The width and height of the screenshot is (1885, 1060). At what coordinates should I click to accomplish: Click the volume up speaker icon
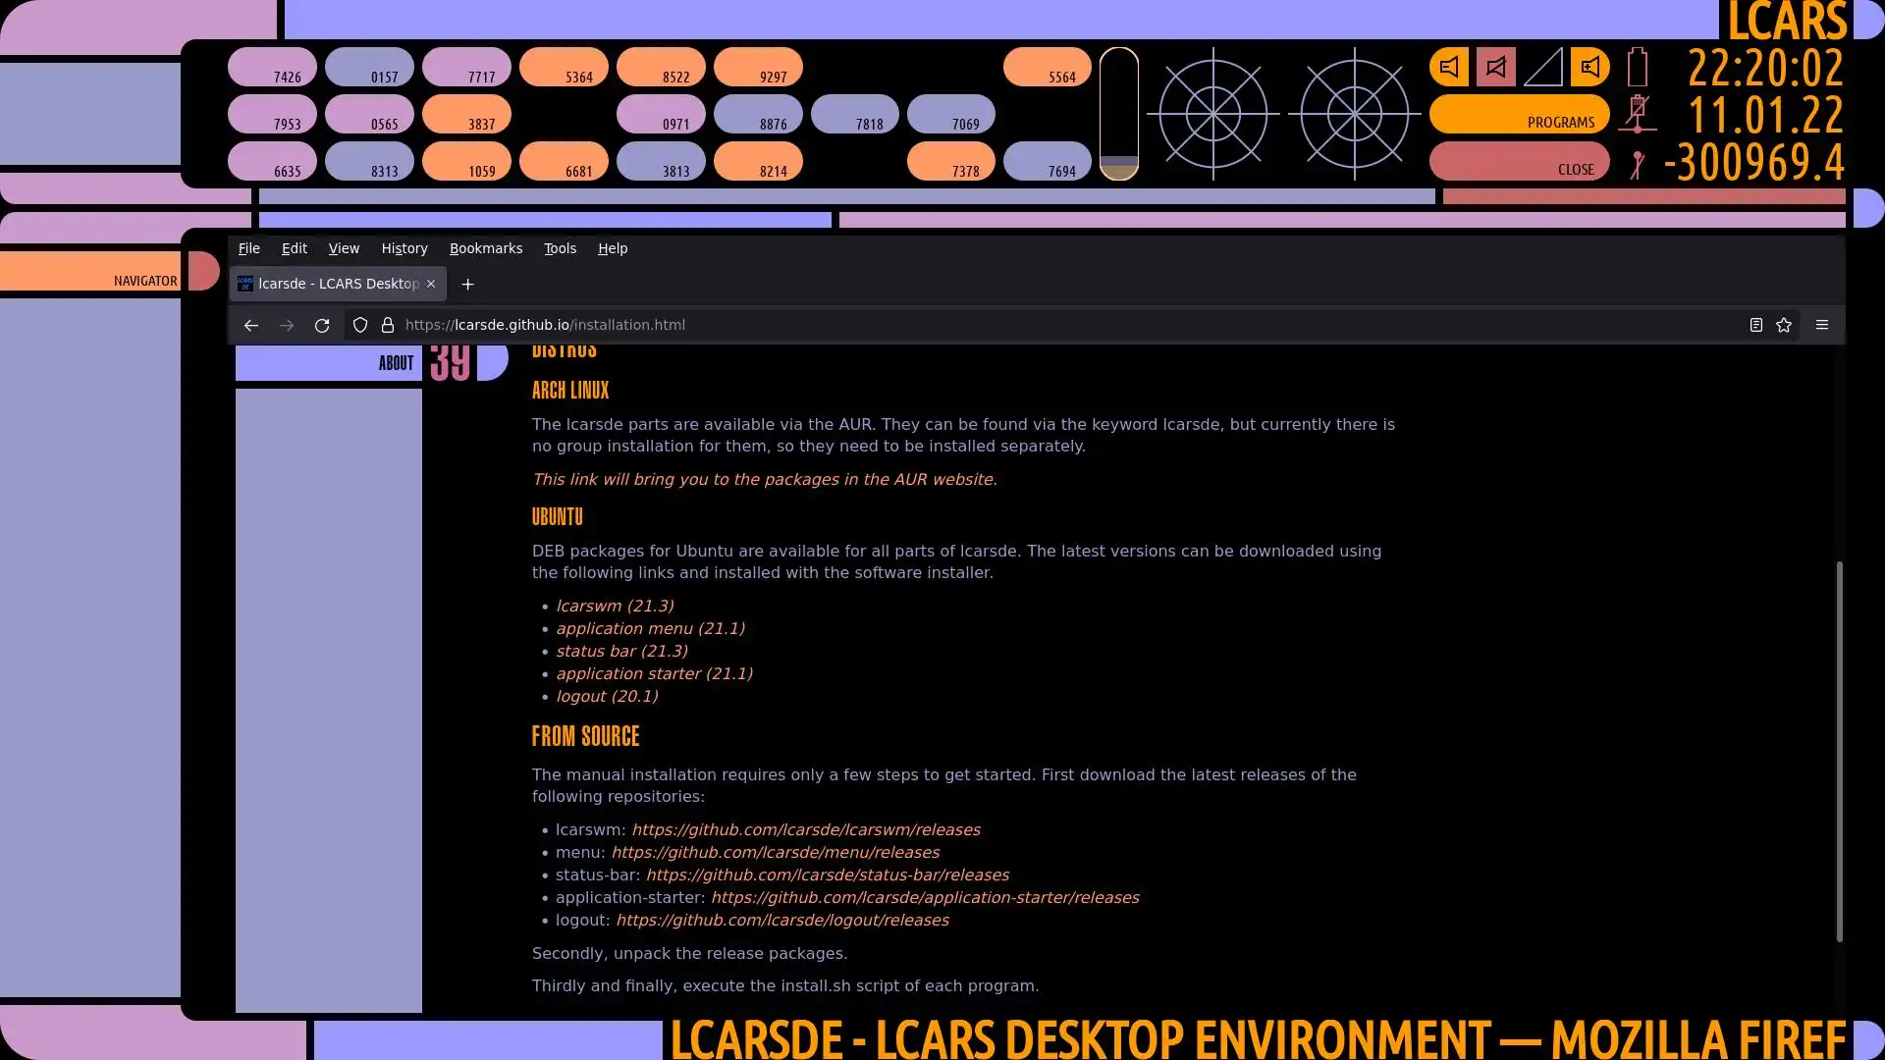point(1589,67)
